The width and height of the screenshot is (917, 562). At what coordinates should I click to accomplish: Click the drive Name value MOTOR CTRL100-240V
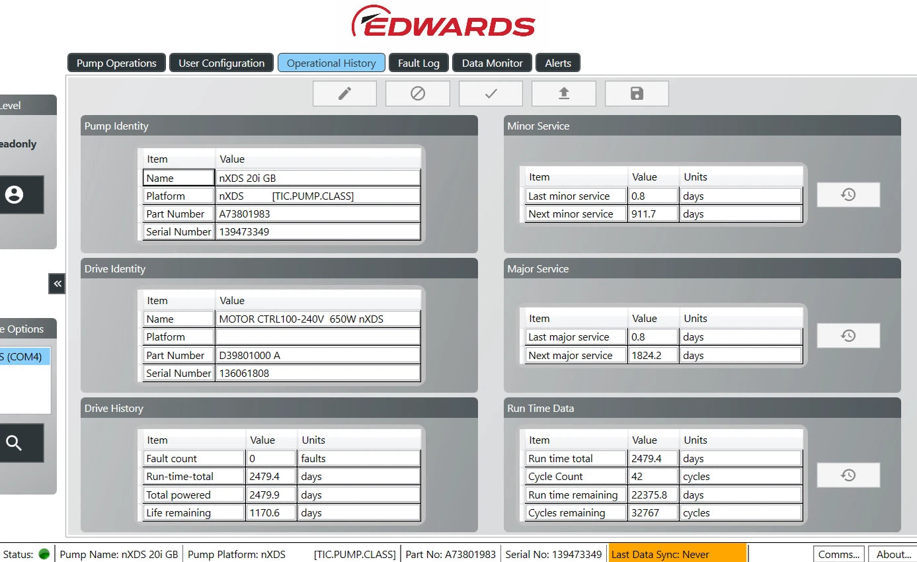click(318, 319)
